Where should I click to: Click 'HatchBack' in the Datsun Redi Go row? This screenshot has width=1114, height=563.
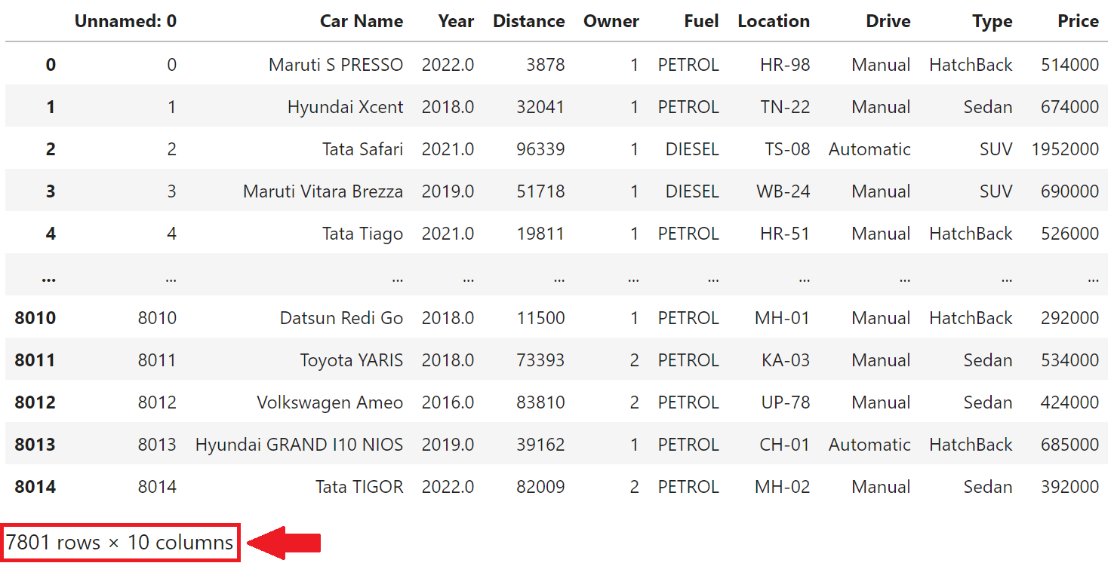coord(971,318)
